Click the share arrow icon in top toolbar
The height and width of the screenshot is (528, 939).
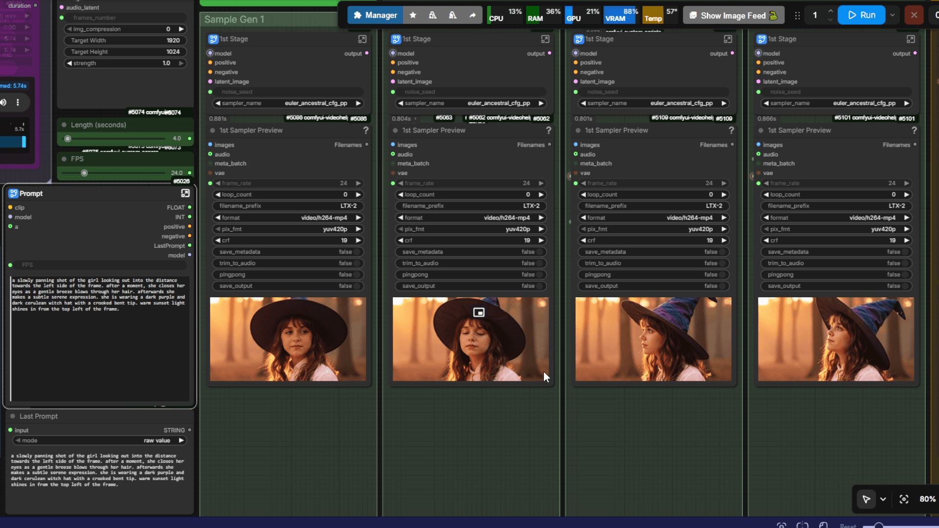click(472, 15)
